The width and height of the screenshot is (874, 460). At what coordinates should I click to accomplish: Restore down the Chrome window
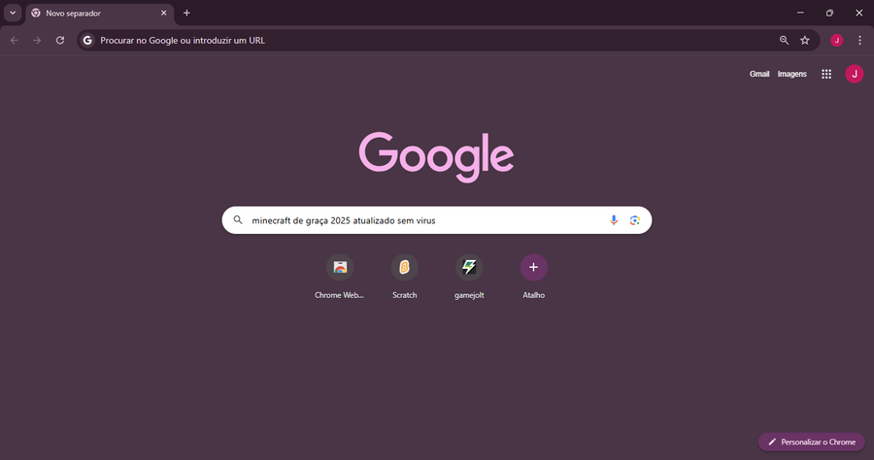click(829, 13)
